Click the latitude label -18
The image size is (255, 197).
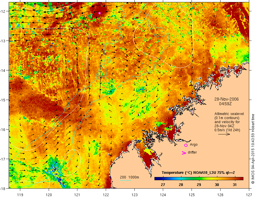(x=3, y=189)
